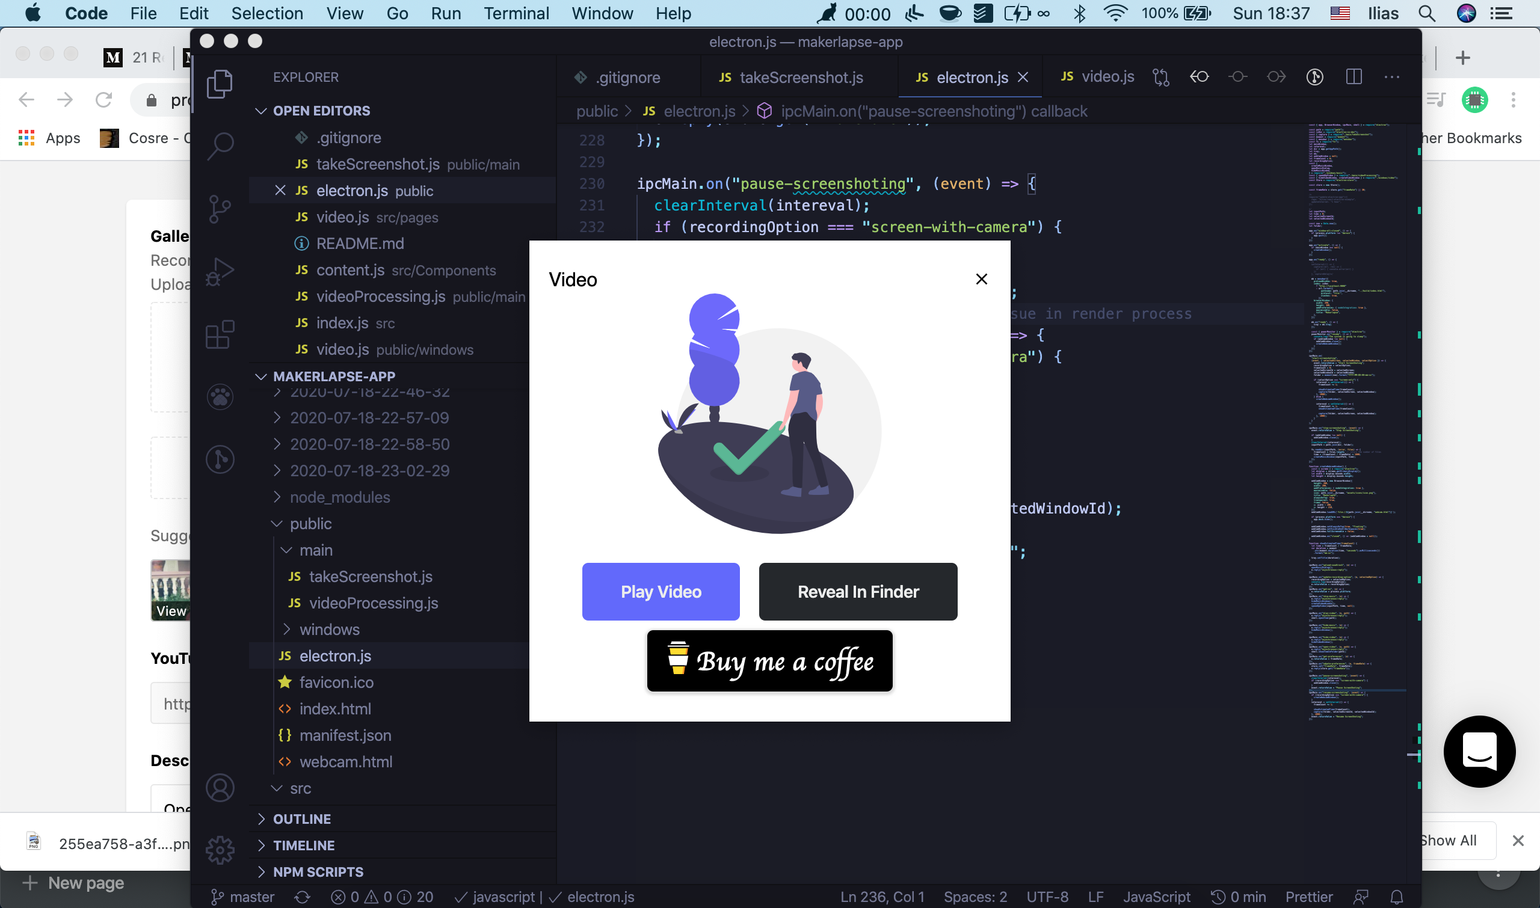Open the Source Control view icon

click(220, 209)
